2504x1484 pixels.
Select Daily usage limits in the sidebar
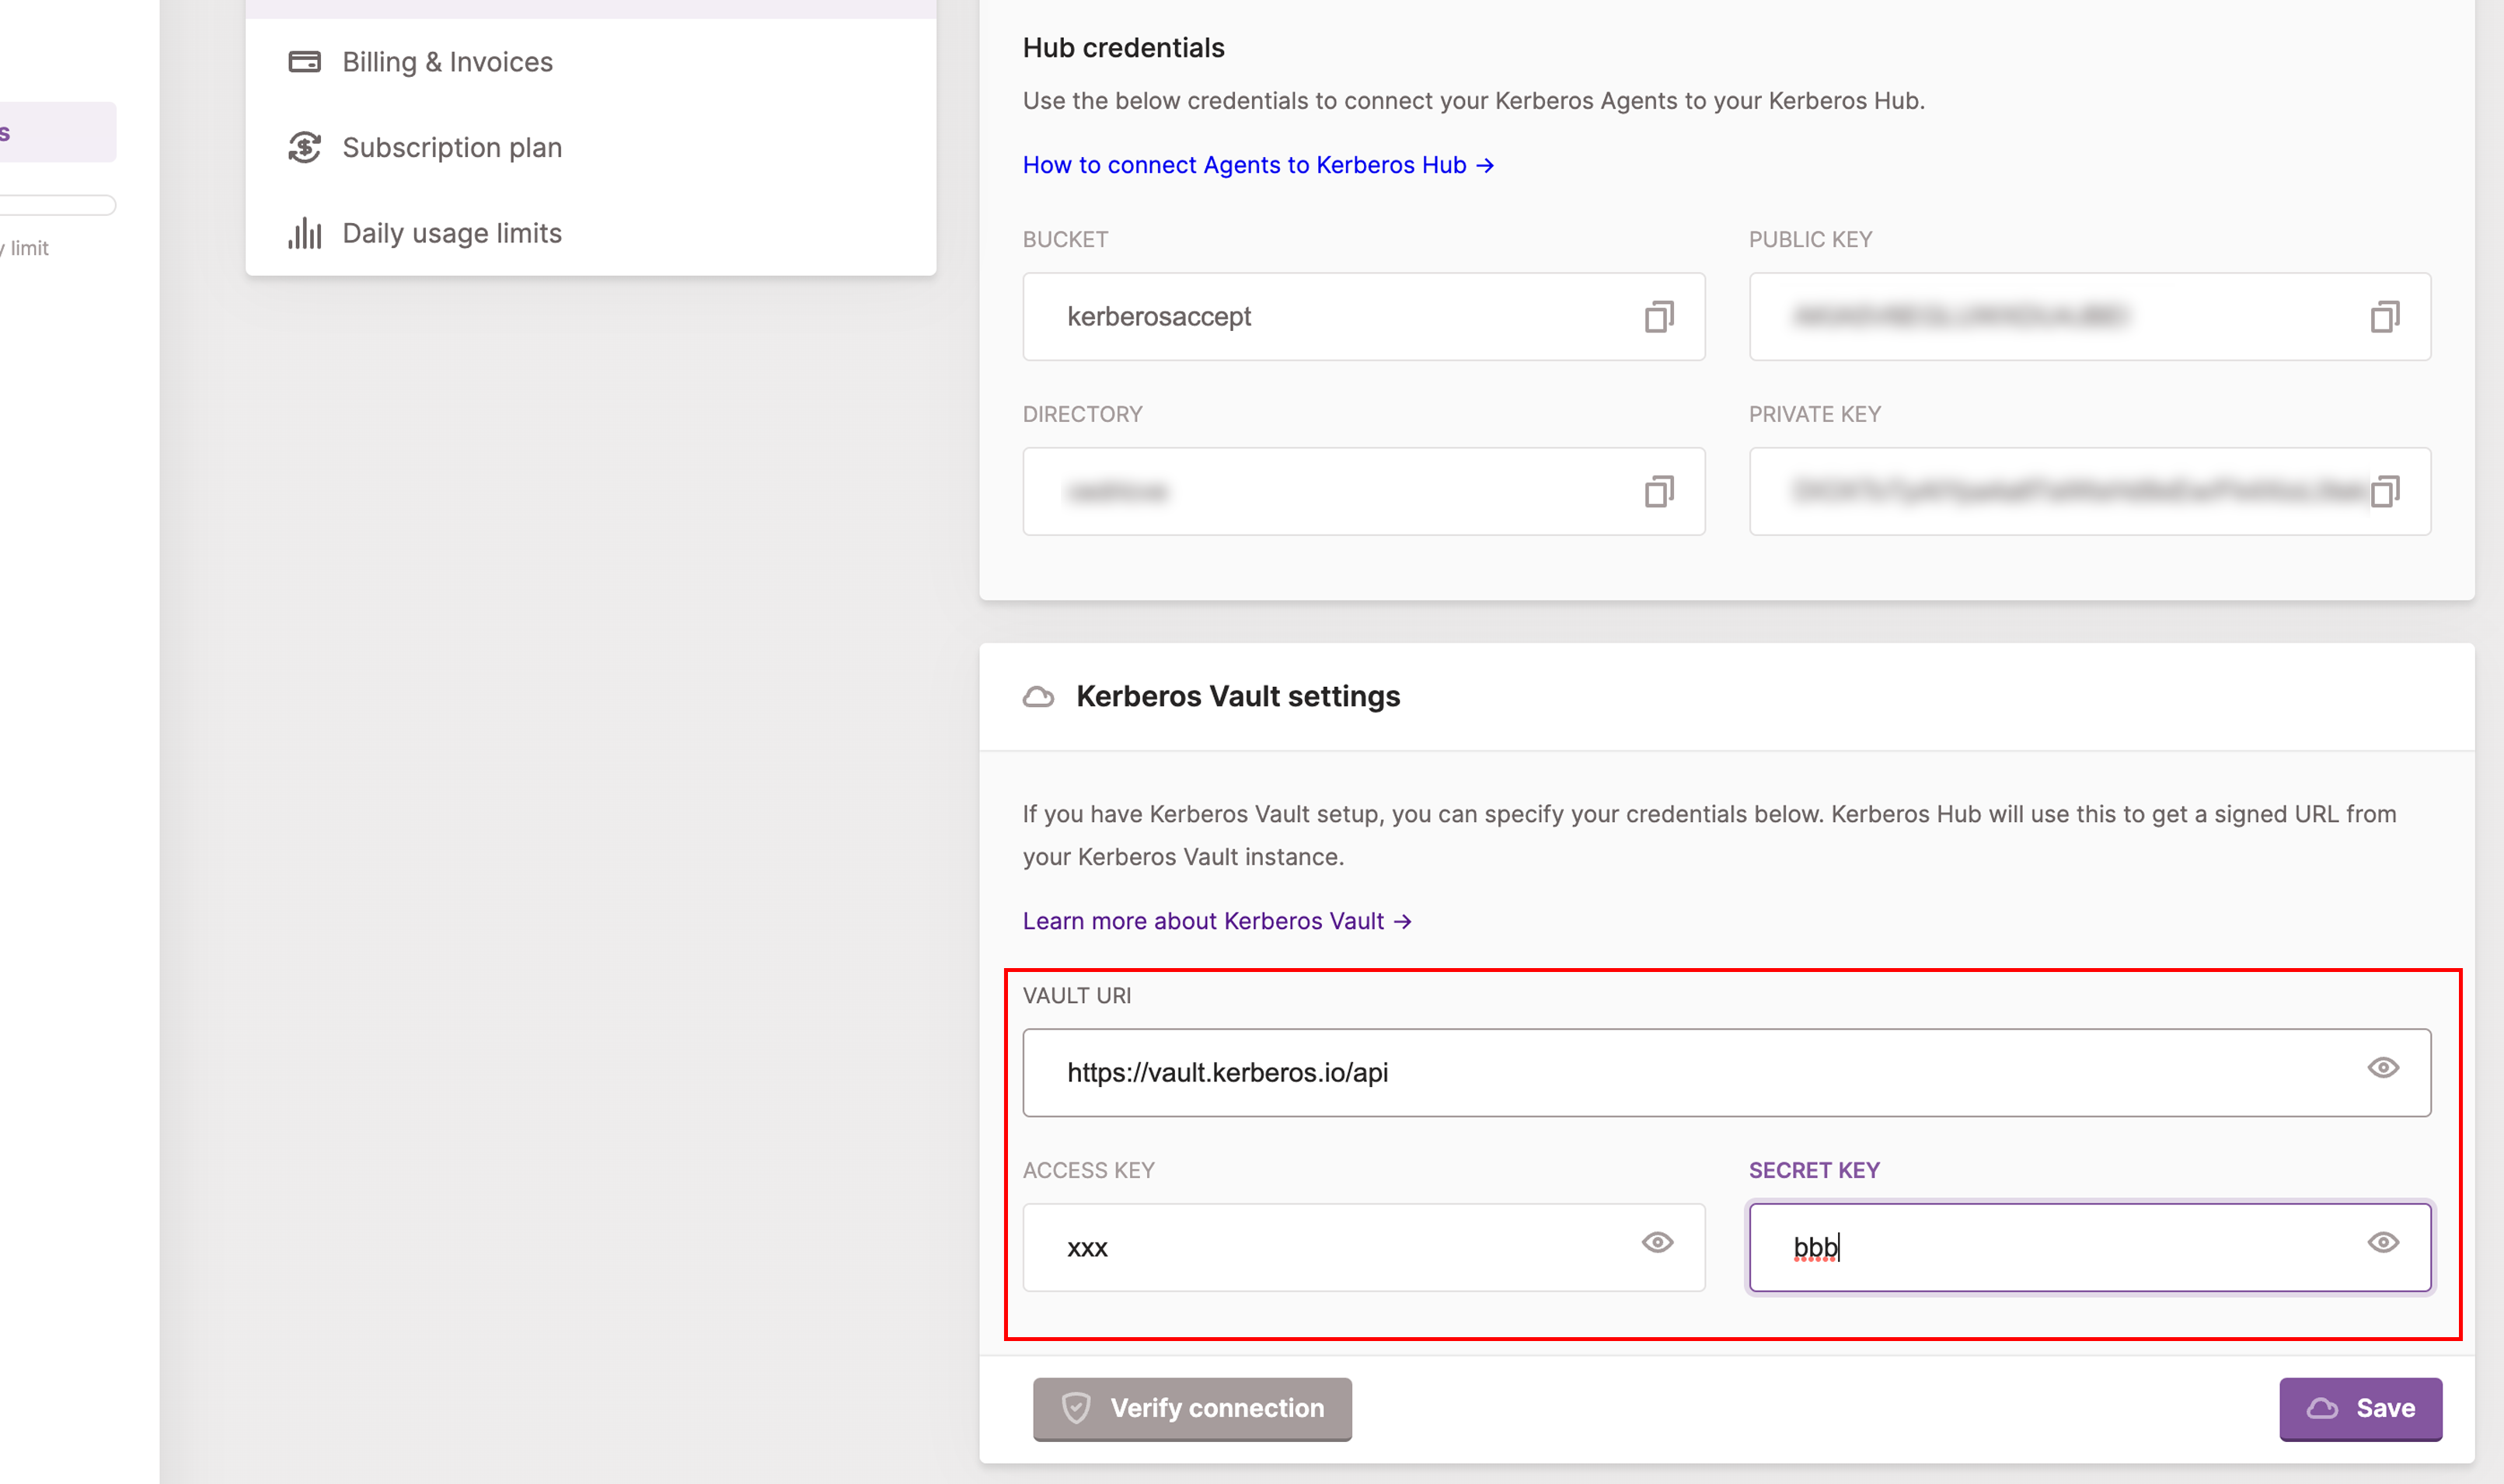tap(452, 233)
